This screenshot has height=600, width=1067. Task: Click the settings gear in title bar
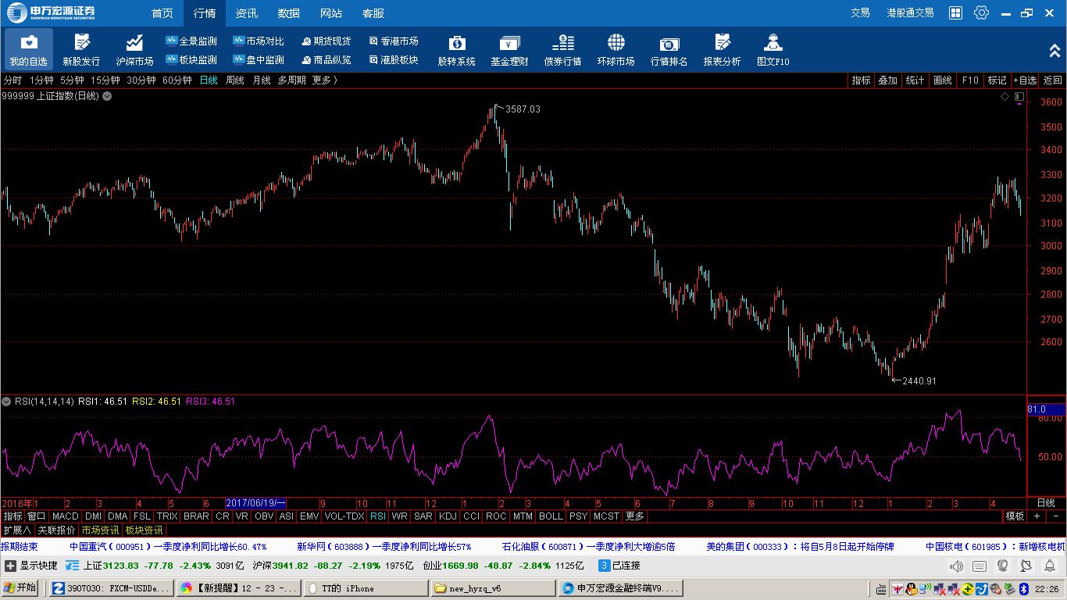tap(981, 12)
